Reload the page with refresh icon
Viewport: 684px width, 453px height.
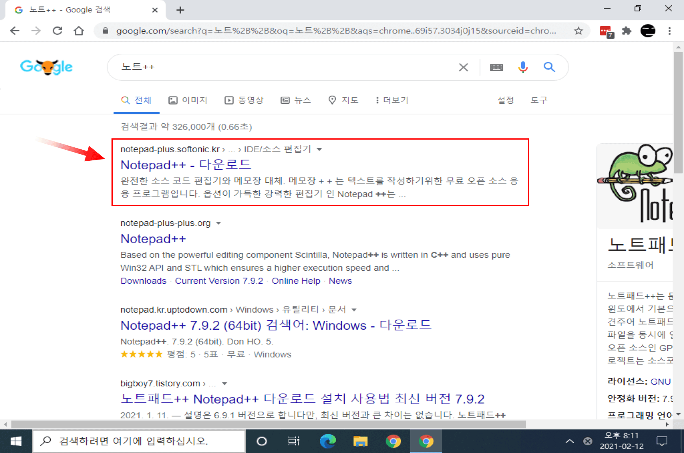pyautogui.click(x=57, y=31)
